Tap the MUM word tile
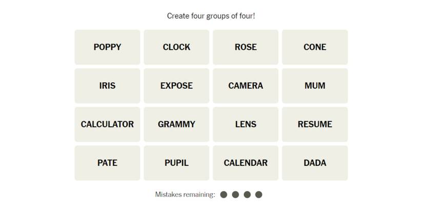423x212 pixels. (x=315, y=86)
